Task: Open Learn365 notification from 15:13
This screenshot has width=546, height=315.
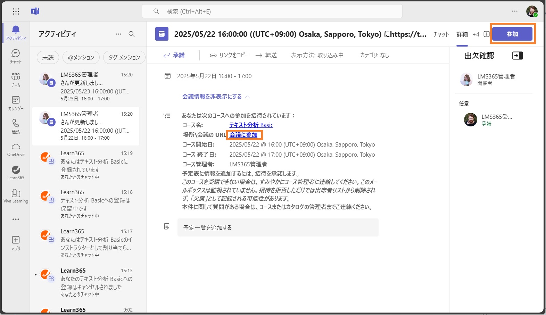Action: pyautogui.click(x=86, y=282)
